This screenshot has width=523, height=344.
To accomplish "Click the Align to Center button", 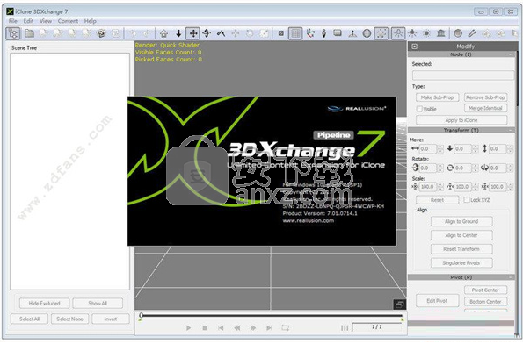I will click(x=461, y=235).
